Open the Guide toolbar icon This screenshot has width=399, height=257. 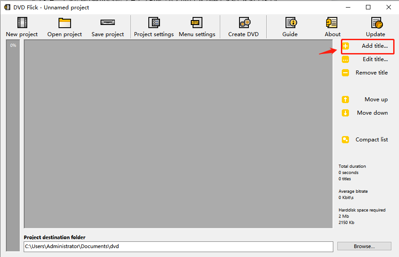(x=291, y=23)
